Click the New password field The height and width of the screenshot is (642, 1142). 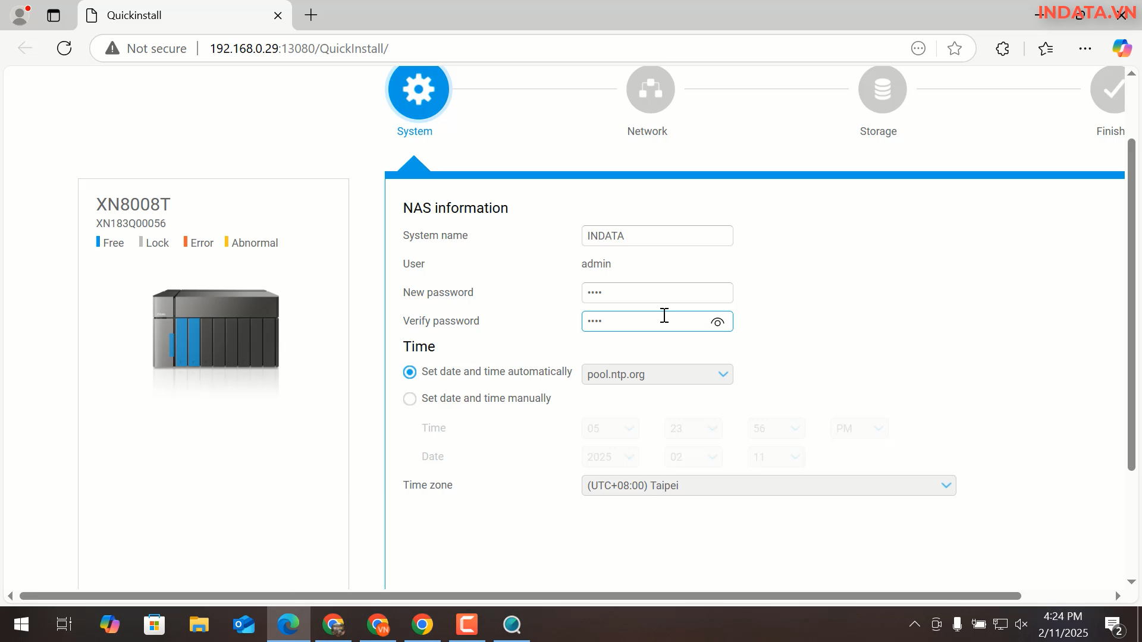(x=657, y=293)
